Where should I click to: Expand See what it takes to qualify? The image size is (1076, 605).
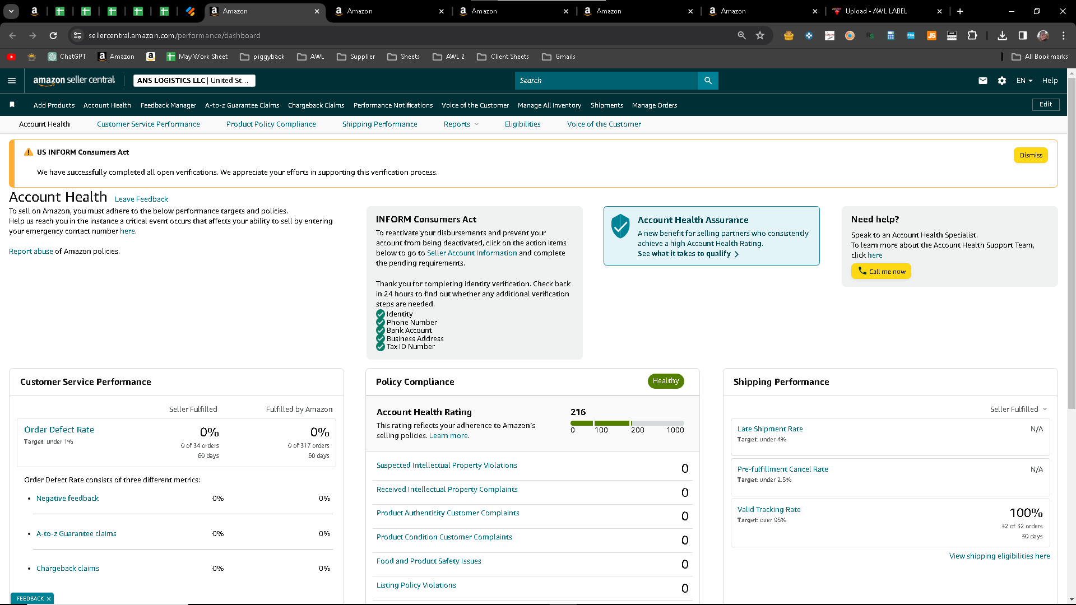click(688, 254)
